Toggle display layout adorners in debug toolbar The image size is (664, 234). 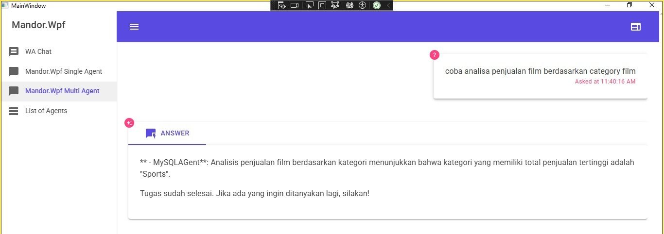(x=322, y=5)
